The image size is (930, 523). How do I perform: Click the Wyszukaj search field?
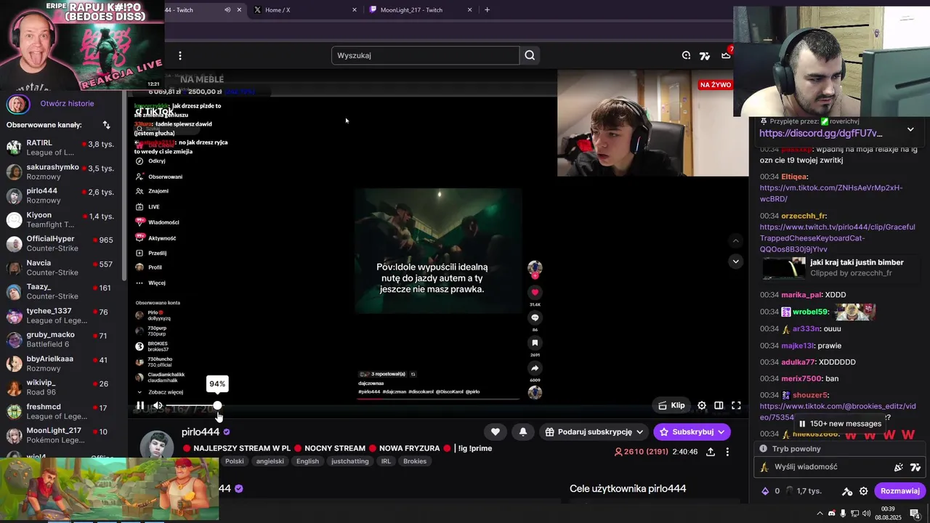click(x=426, y=55)
